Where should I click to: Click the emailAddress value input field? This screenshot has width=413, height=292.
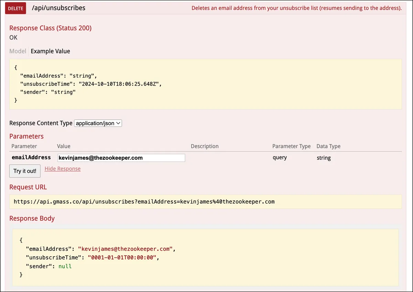click(x=121, y=158)
